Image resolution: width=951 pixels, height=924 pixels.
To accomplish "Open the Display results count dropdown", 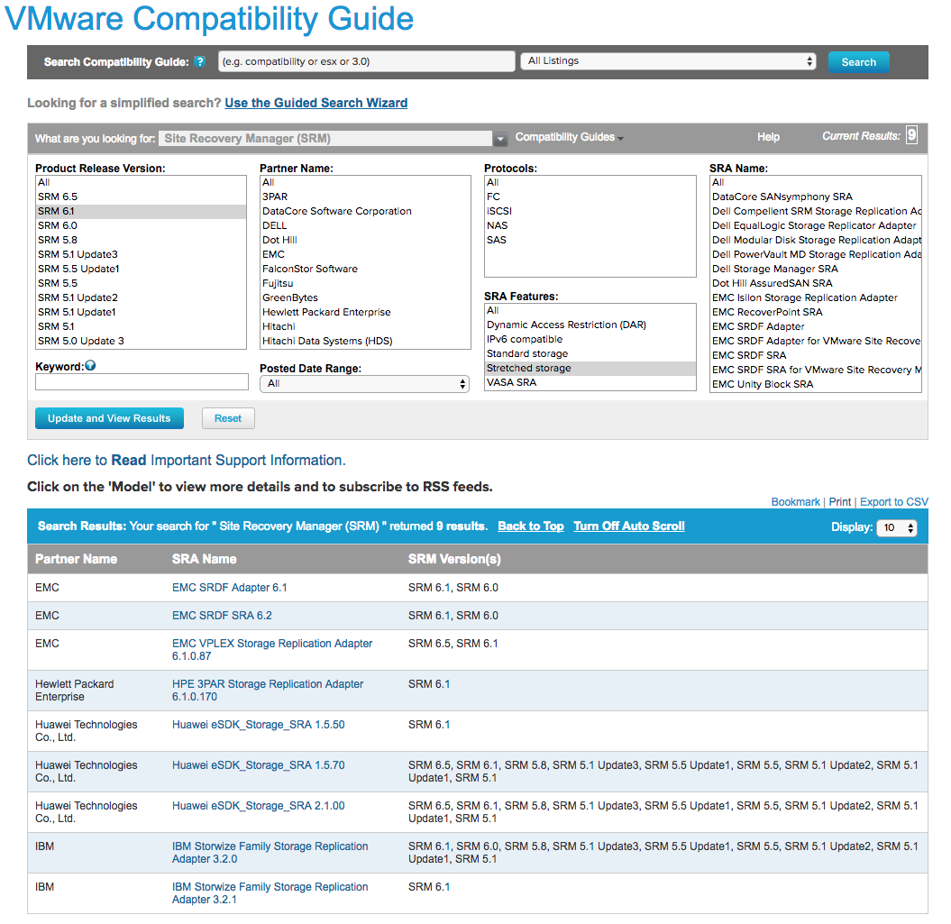I will pyautogui.click(x=896, y=528).
